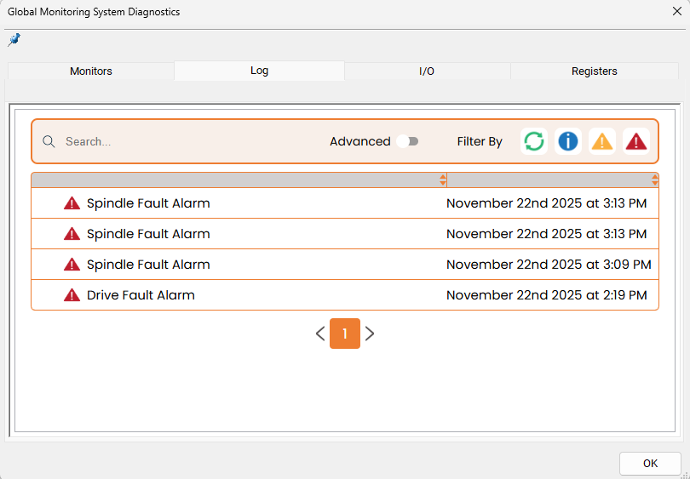Click the red alarm icon beside Drive Fault Alarm
Viewport: 690px width, 479px height.
(x=72, y=295)
